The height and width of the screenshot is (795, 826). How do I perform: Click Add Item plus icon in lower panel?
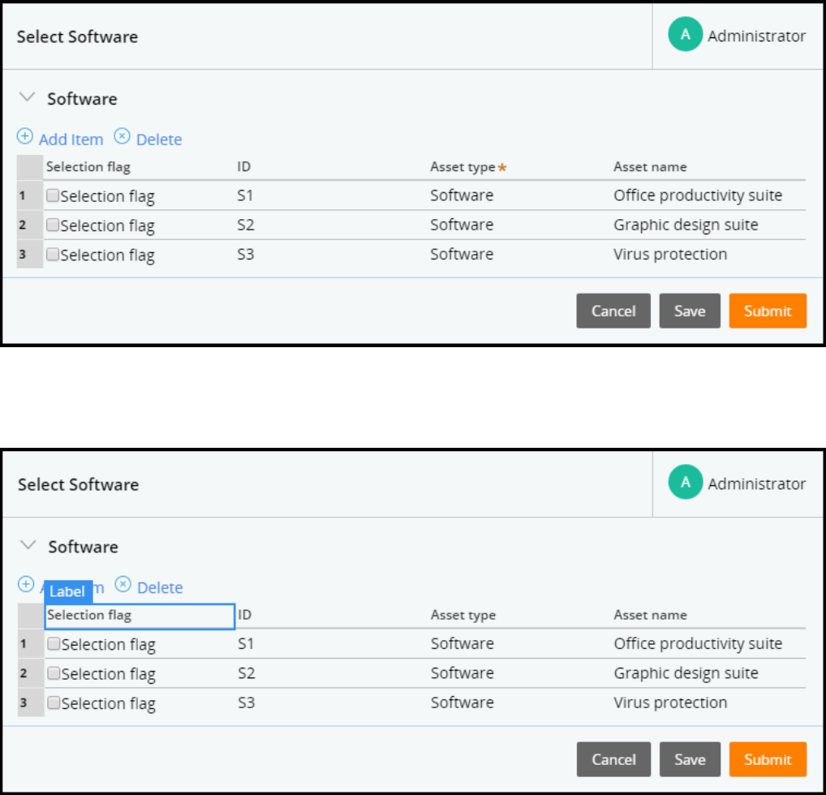26,584
